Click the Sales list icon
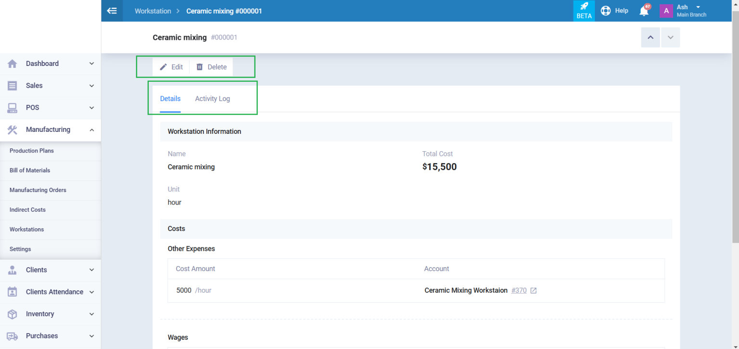The height and width of the screenshot is (349, 739). [x=13, y=86]
